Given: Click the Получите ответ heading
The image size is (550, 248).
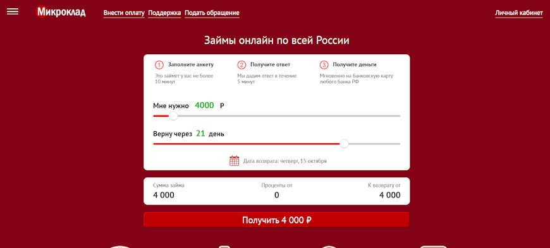Looking at the screenshot, I should [270, 65].
